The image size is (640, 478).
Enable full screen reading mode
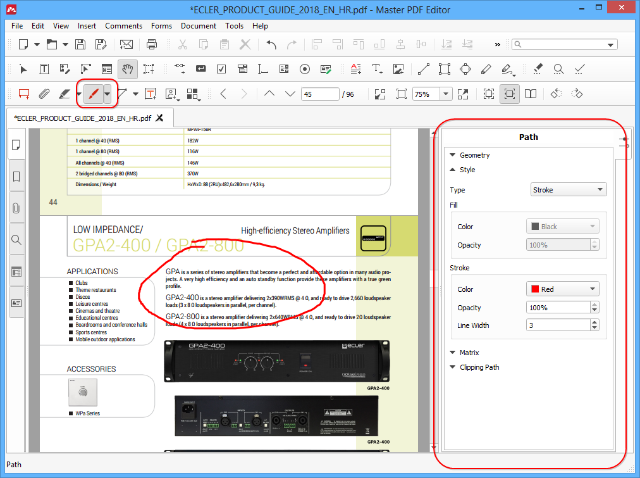point(462,94)
